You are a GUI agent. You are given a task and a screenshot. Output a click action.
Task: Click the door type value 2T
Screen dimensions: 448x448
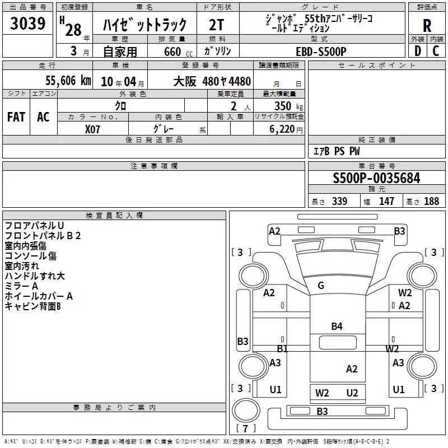point(217,25)
